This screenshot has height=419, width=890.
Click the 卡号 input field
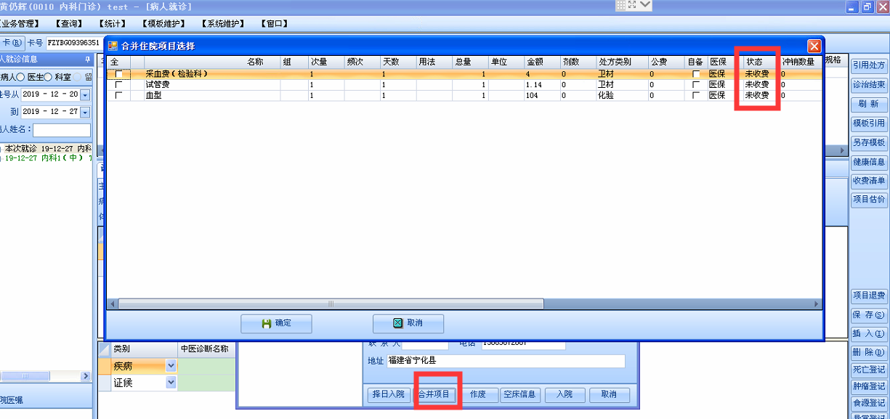pos(74,43)
